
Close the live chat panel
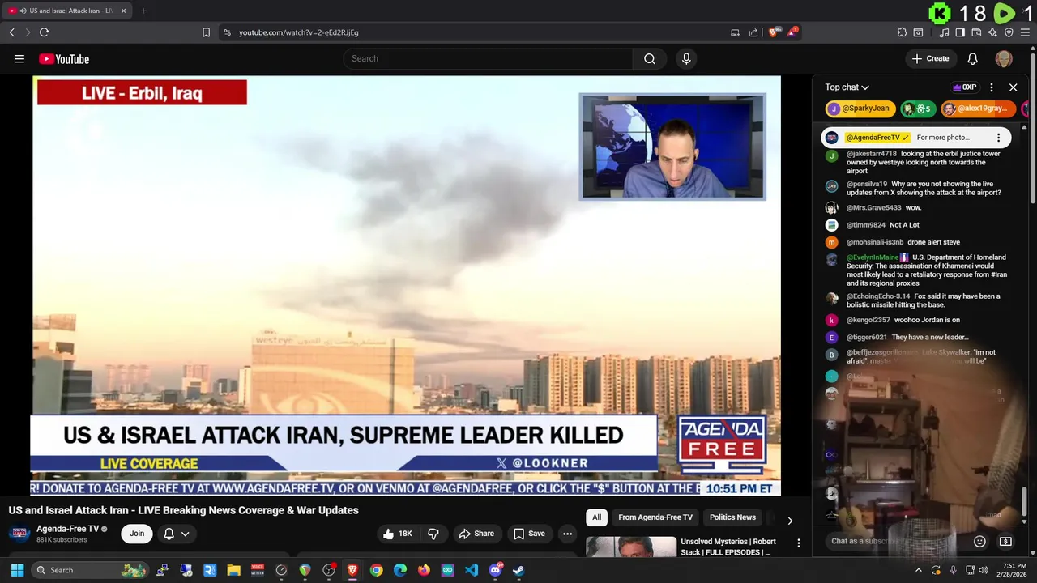(x=1013, y=87)
